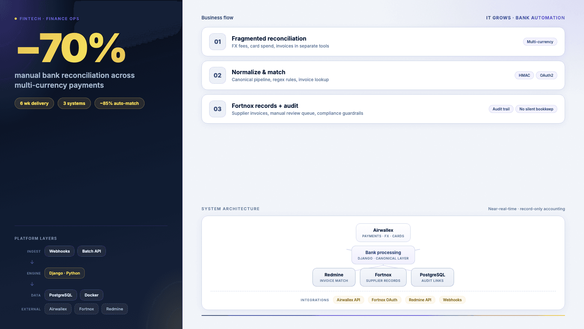Click the Multi-currency tag
Viewport: 584px width, 329px height.
(540, 42)
